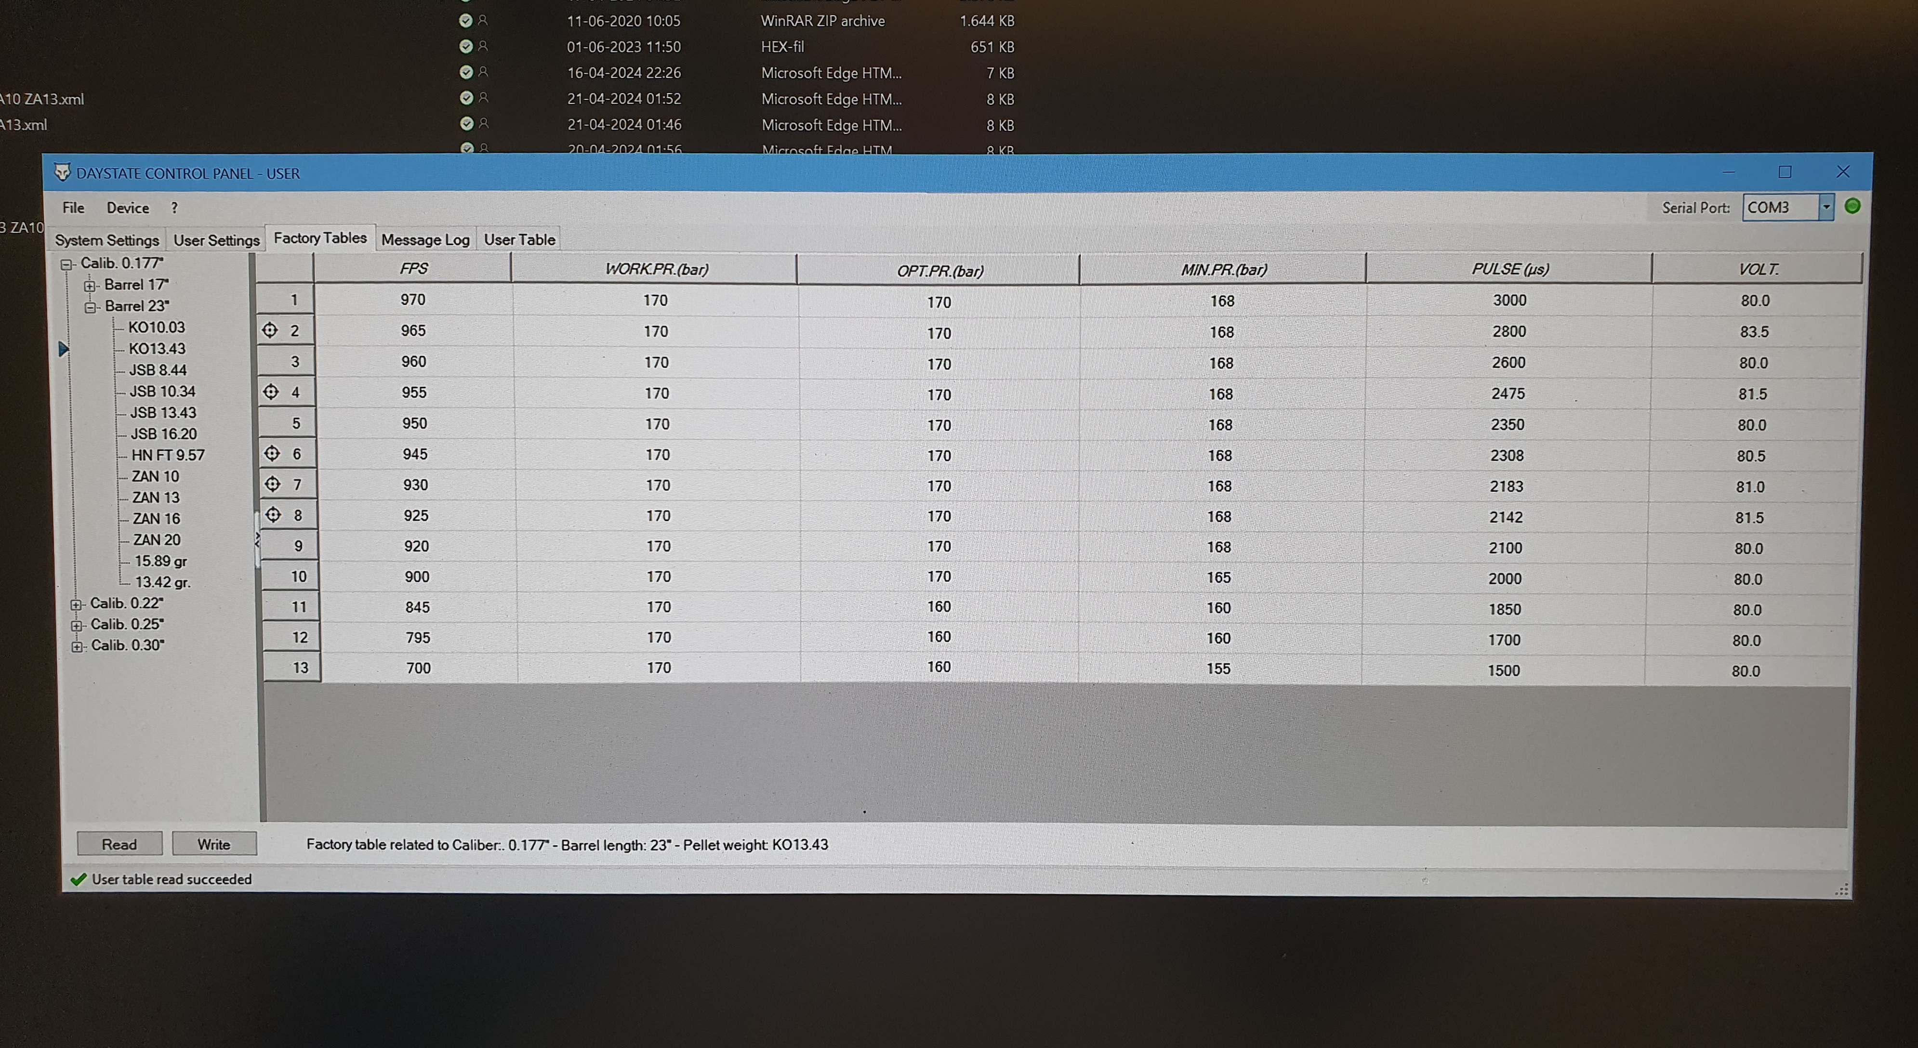This screenshot has height=1048, width=1918.
Task: Select ZAN 16 pellet in tree
Action: tap(157, 518)
